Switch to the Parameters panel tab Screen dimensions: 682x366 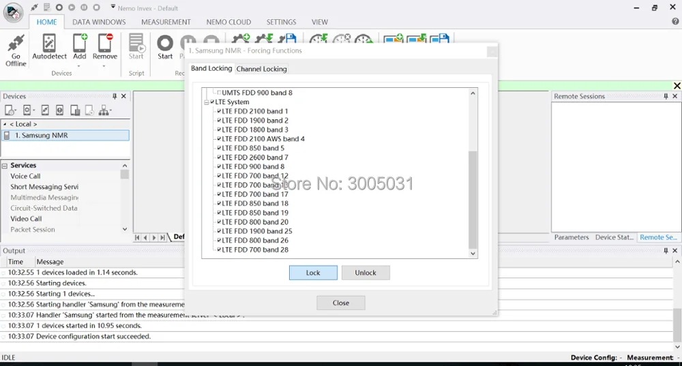(x=571, y=237)
